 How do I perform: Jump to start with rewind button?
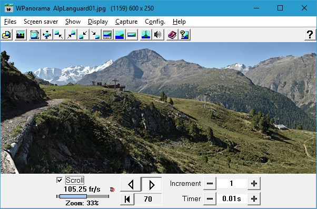point(127,199)
